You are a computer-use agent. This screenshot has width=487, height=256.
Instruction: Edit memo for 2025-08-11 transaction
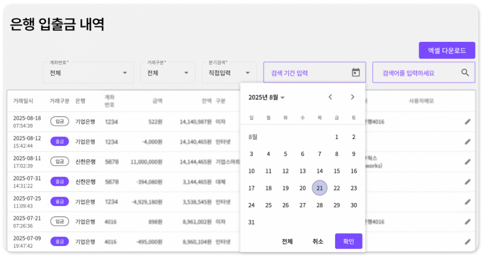click(467, 162)
